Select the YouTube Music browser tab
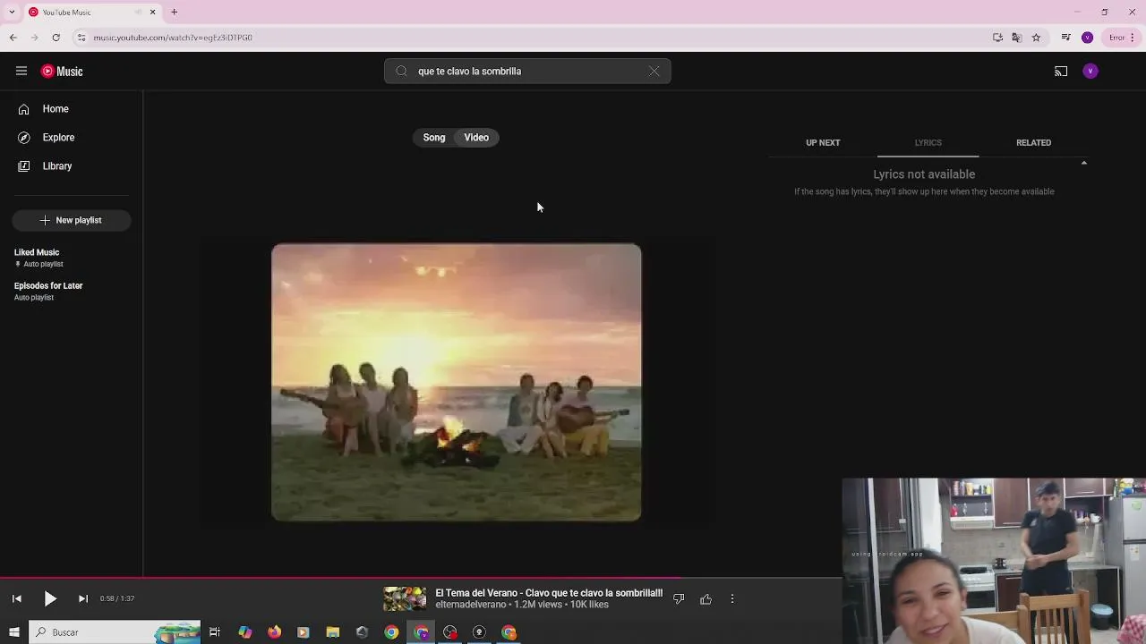This screenshot has height=644, width=1146. (x=92, y=13)
